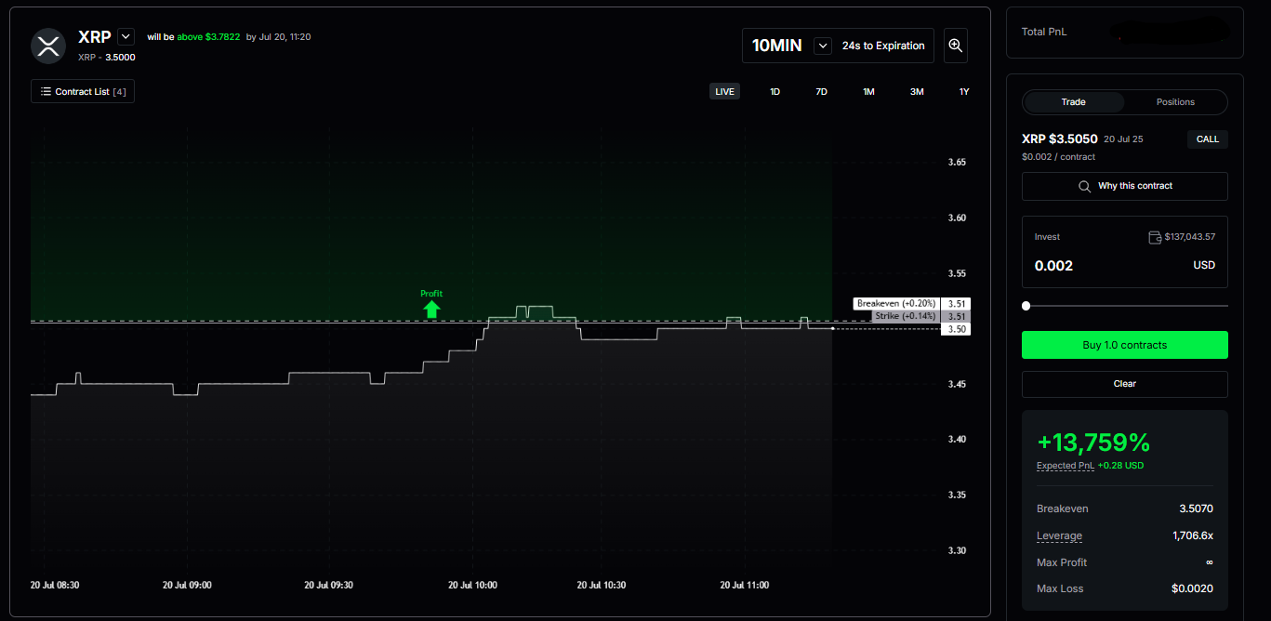Click the Max Profit infinity value
Screen dimensions: 1271x621
[1209, 562]
